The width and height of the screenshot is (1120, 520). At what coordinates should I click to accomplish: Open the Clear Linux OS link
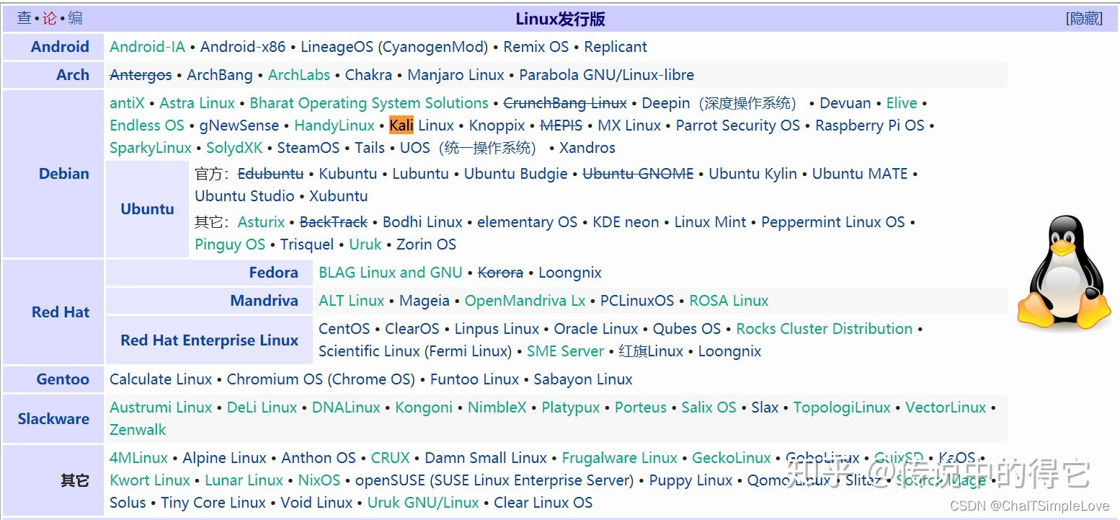pos(543,503)
